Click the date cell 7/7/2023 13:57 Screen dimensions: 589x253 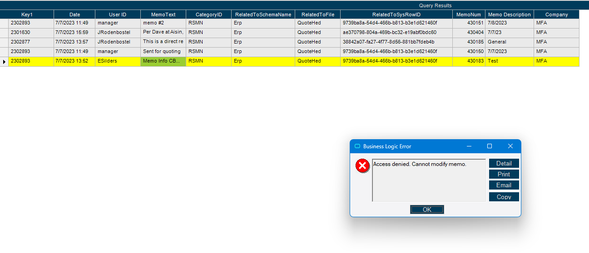[74, 42]
